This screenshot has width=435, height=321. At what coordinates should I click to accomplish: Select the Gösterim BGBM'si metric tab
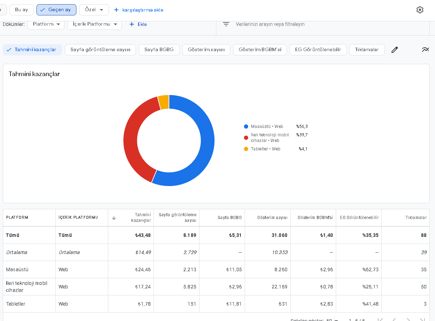260,50
